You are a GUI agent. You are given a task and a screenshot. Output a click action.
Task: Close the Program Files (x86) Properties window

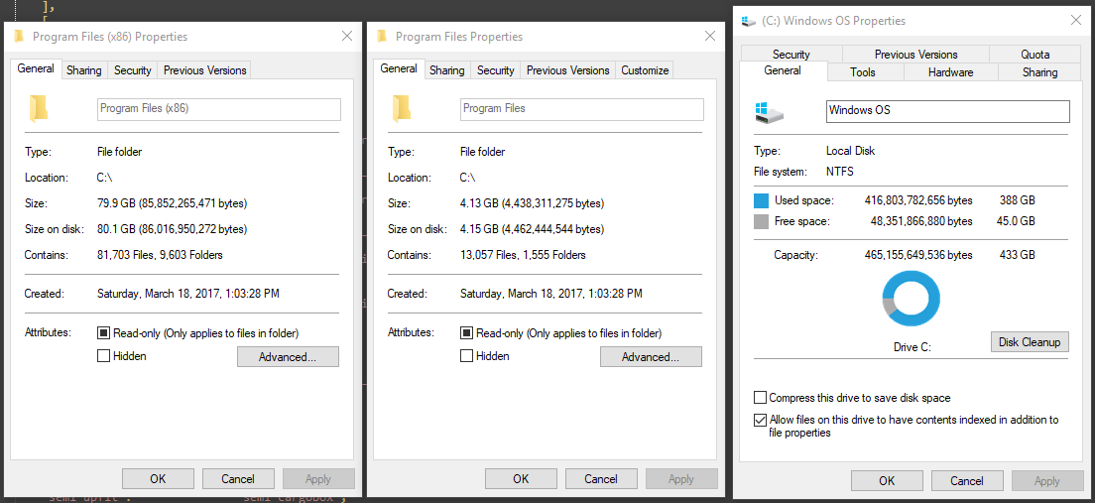(347, 37)
